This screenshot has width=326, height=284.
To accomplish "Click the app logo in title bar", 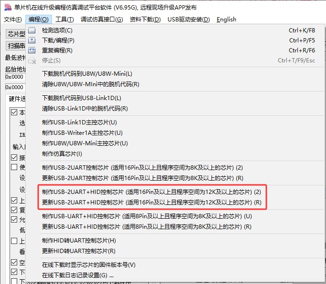I will (x=8, y=8).
